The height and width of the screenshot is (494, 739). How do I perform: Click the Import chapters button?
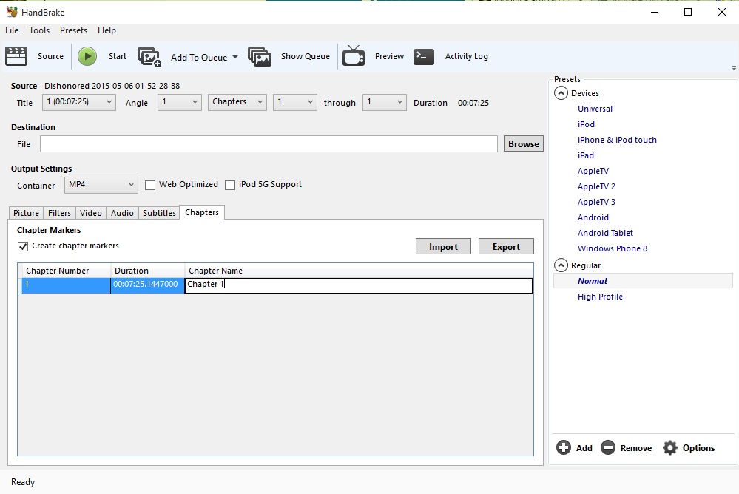pyautogui.click(x=443, y=246)
